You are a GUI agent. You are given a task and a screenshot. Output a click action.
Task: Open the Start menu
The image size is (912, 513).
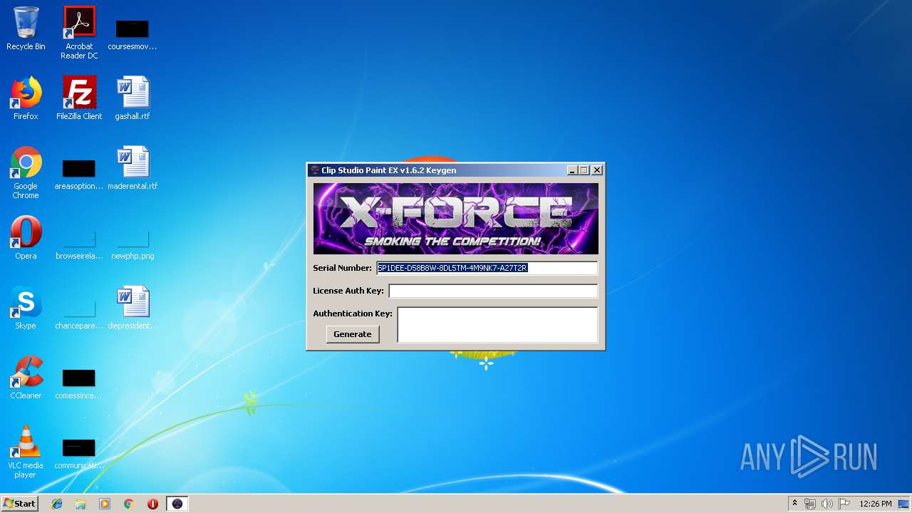(19, 504)
